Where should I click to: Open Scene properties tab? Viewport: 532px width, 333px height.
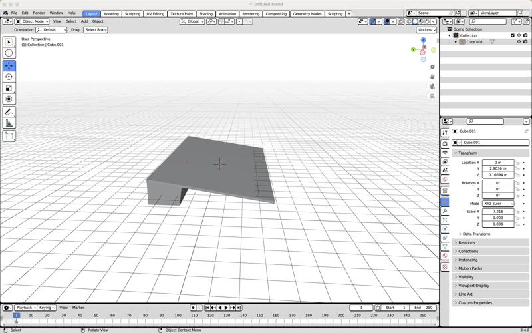[445, 170]
